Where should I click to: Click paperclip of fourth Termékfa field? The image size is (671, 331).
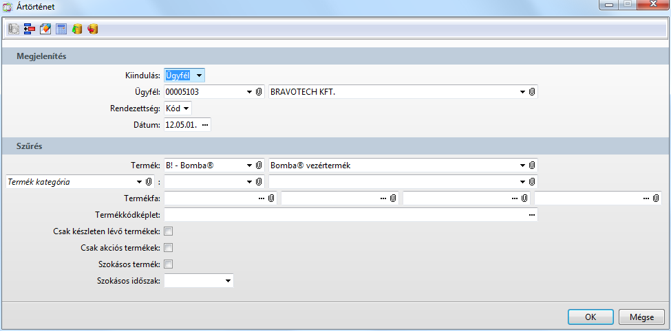(657, 198)
